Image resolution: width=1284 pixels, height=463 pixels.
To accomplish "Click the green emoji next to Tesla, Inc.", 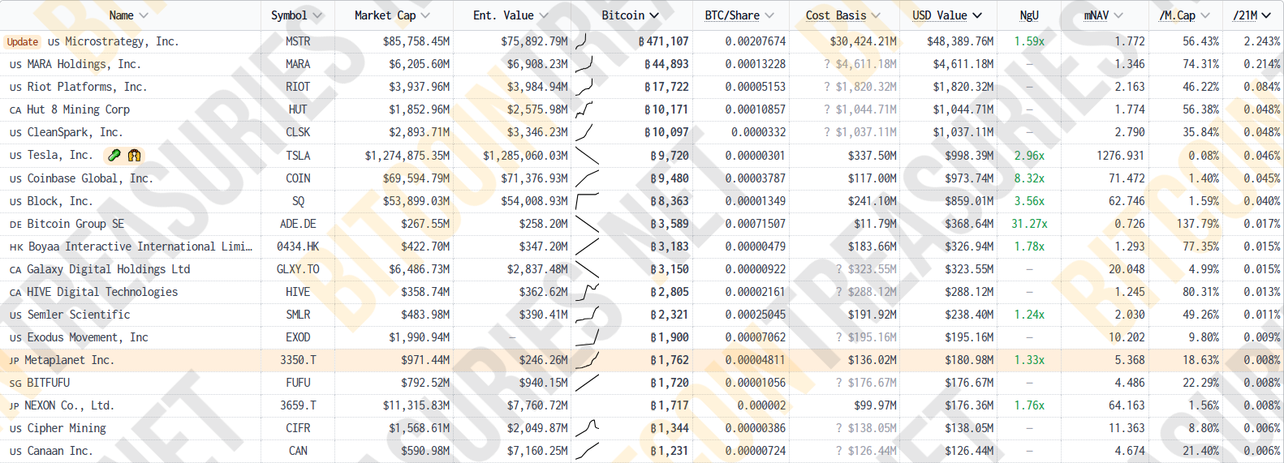I will click(x=114, y=155).
